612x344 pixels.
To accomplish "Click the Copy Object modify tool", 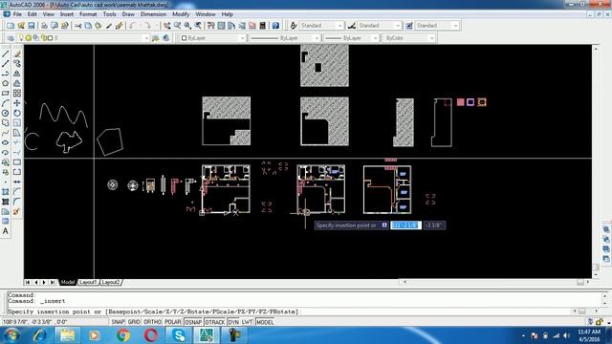I will pyautogui.click(x=17, y=63).
